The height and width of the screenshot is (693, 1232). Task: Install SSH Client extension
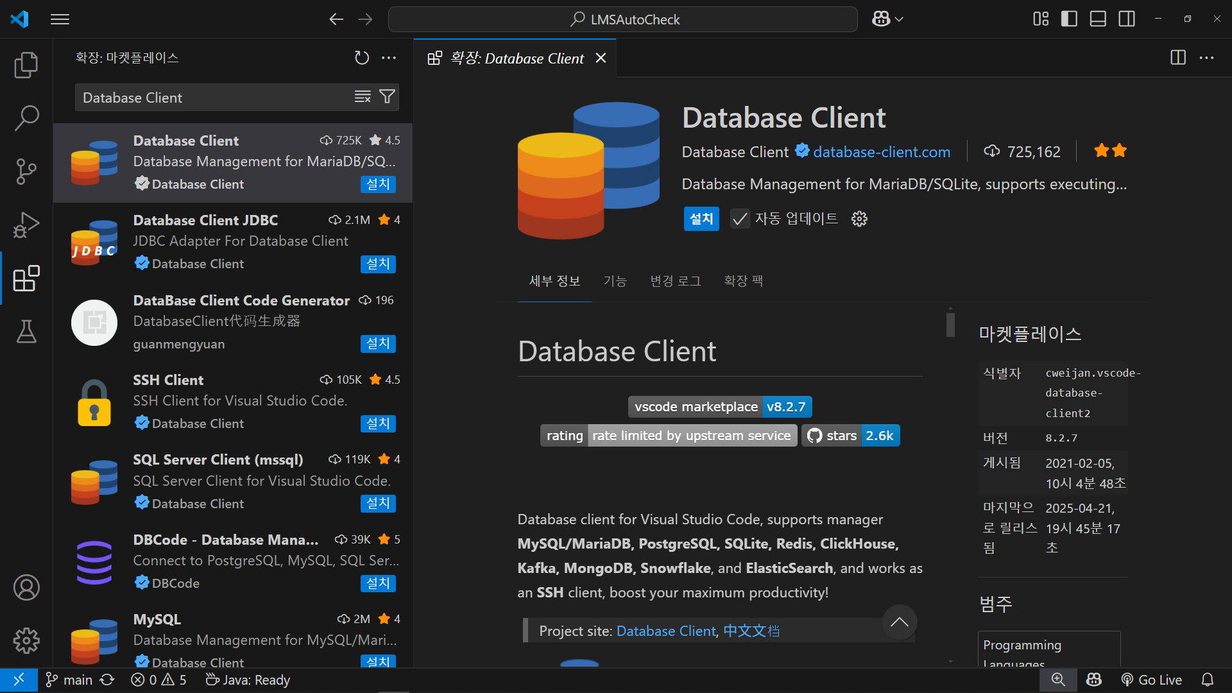point(378,424)
